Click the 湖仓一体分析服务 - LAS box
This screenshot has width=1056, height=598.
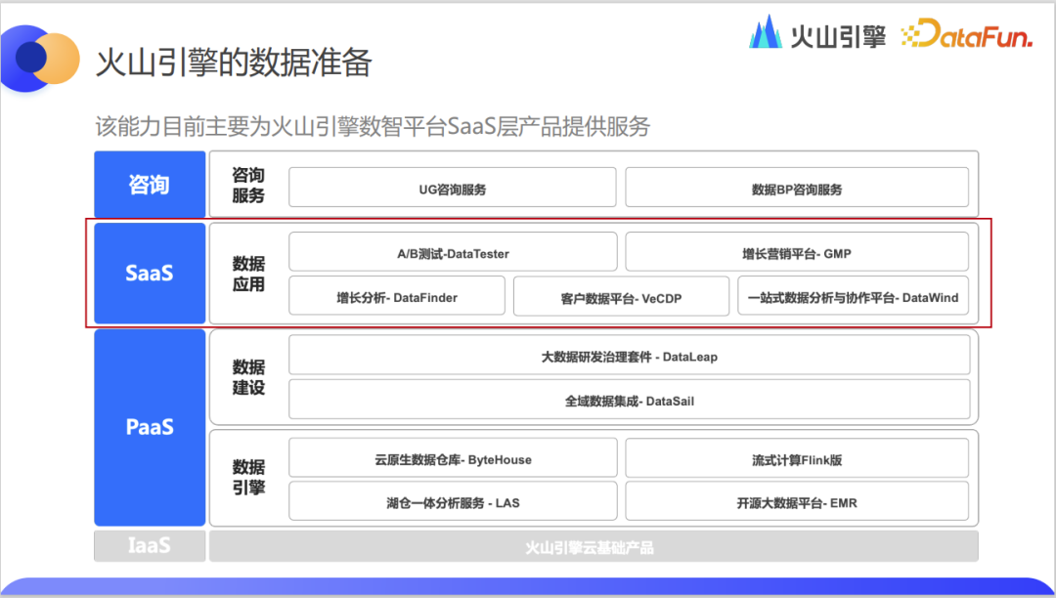454,501
